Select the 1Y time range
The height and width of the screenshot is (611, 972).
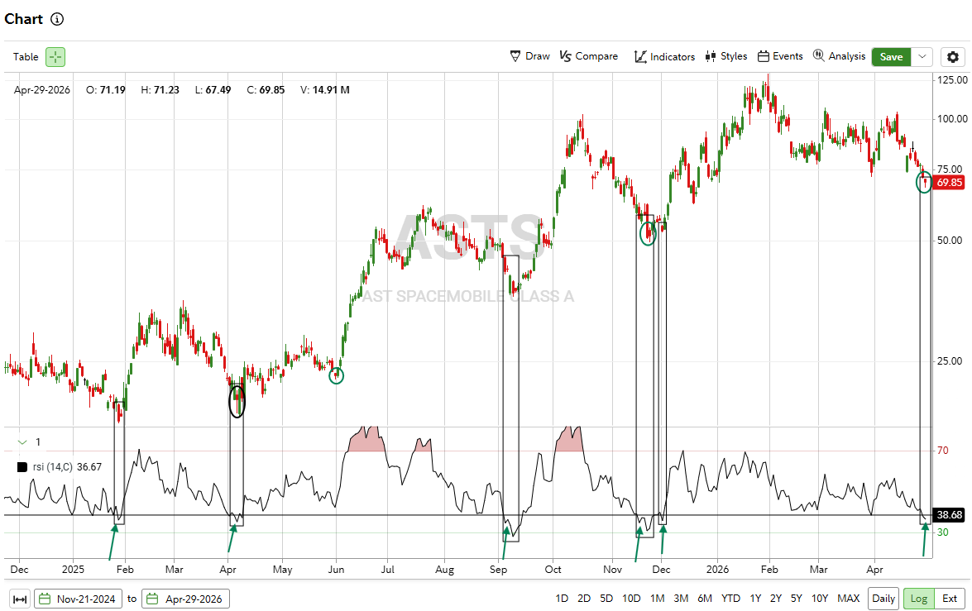coord(755,599)
